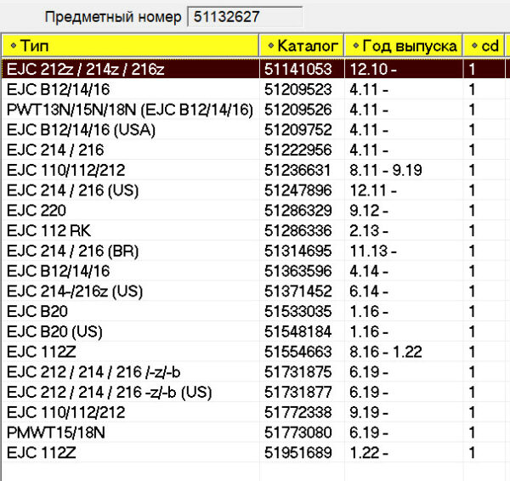Viewport: 510px width, 481px height.
Task: Click year value 9.19 -
Action: click(369, 412)
